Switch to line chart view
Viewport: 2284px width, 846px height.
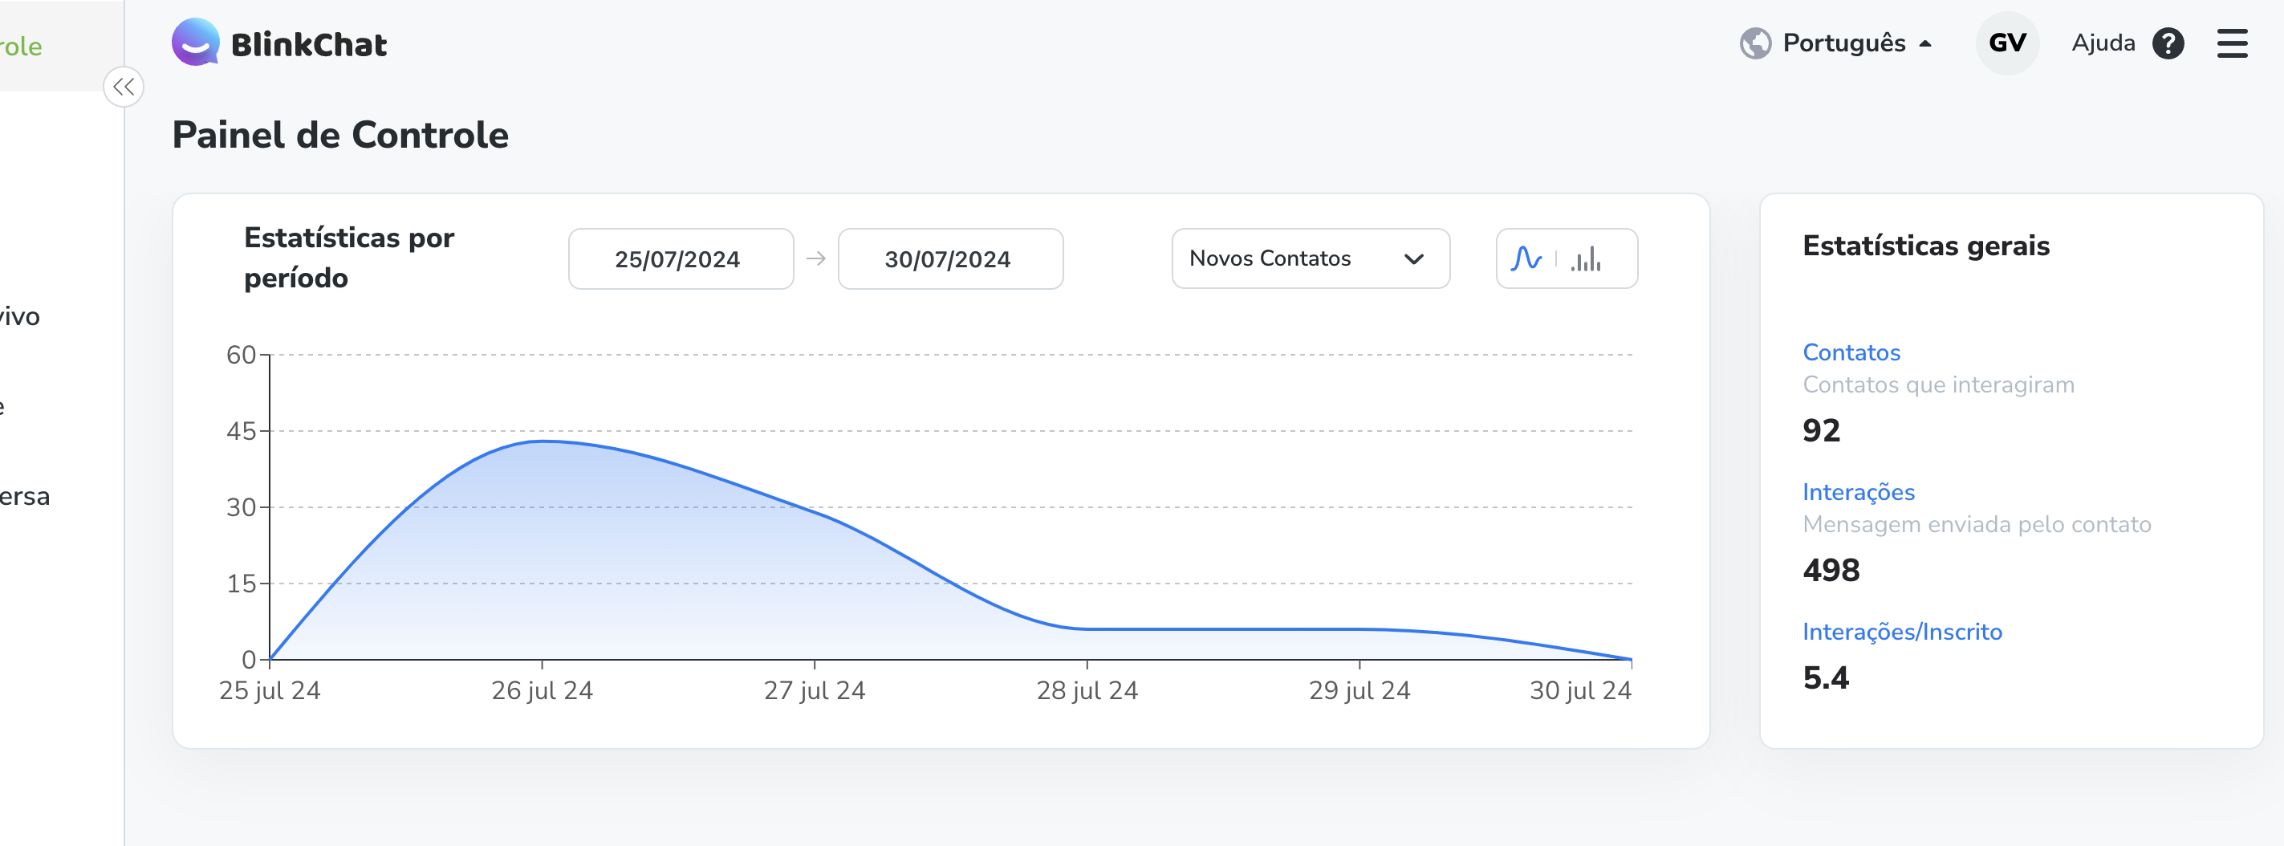pyautogui.click(x=1526, y=258)
